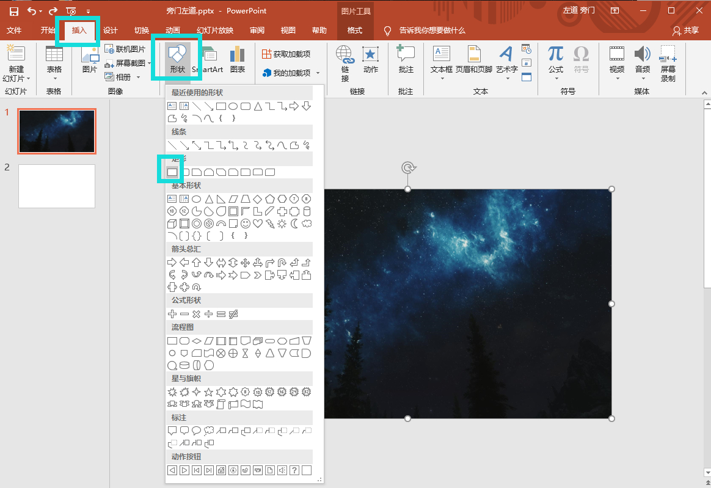Open 新建幻灯片 dropdown arrow
Viewport: 711px width, 488px height.
click(28, 79)
